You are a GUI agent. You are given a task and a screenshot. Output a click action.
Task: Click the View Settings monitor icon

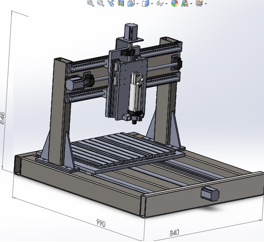point(199,3)
